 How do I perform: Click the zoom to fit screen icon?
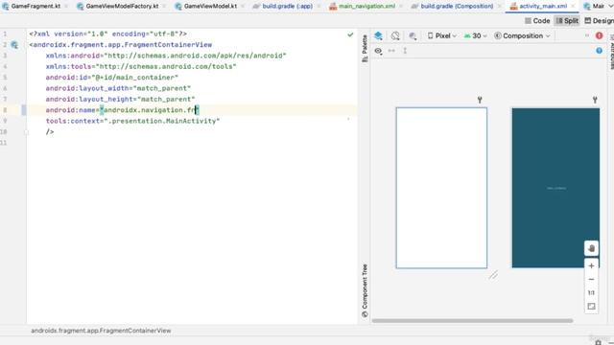click(x=591, y=307)
